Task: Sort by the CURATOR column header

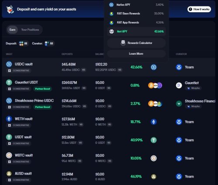Action: point(181,54)
